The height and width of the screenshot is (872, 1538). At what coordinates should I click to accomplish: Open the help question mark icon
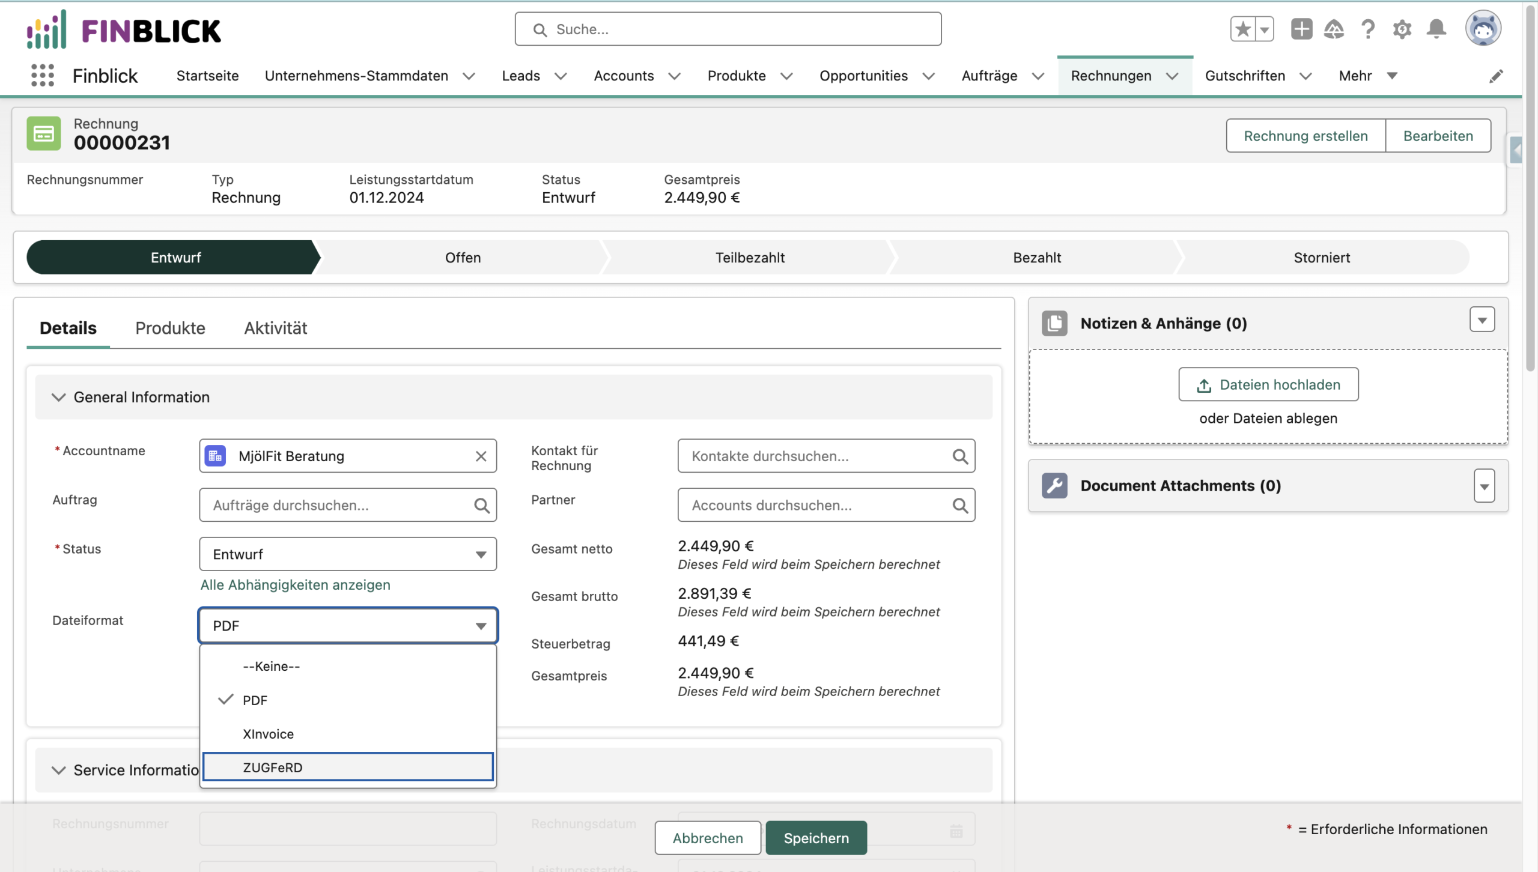tap(1368, 29)
